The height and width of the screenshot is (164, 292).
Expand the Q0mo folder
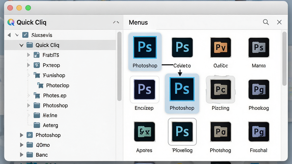click(21, 145)
